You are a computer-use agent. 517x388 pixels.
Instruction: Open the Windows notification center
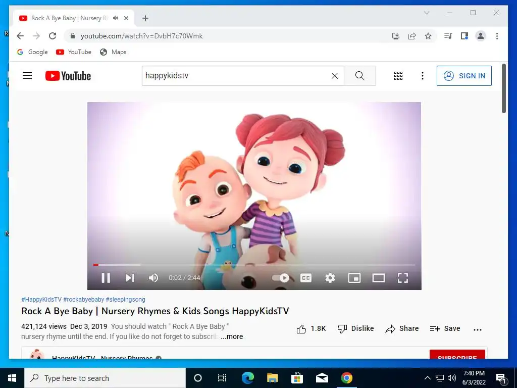[x=501, y=378]
